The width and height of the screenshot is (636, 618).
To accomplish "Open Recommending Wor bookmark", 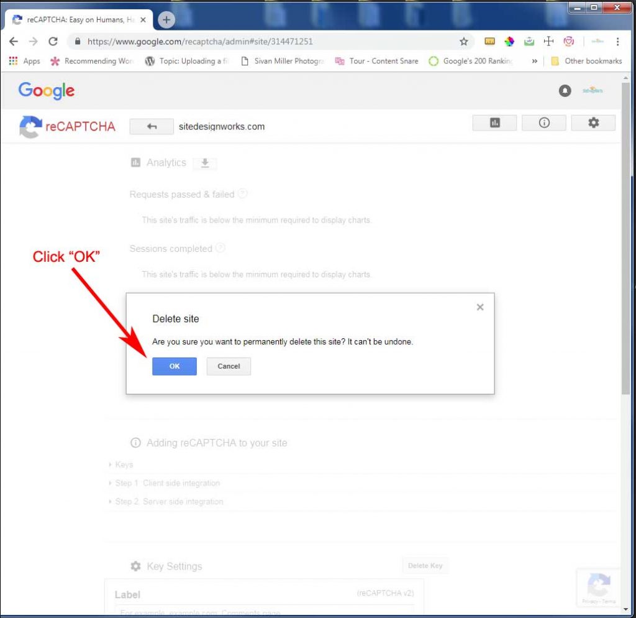I will pyautogui.click(x=91, y=61).
